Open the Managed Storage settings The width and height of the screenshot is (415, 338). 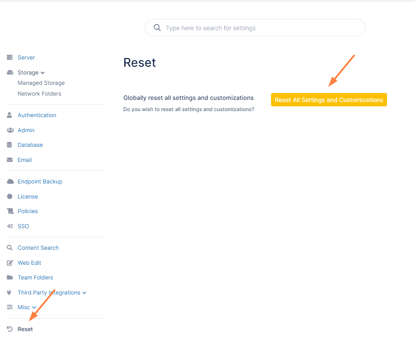(x=41, y=83)
